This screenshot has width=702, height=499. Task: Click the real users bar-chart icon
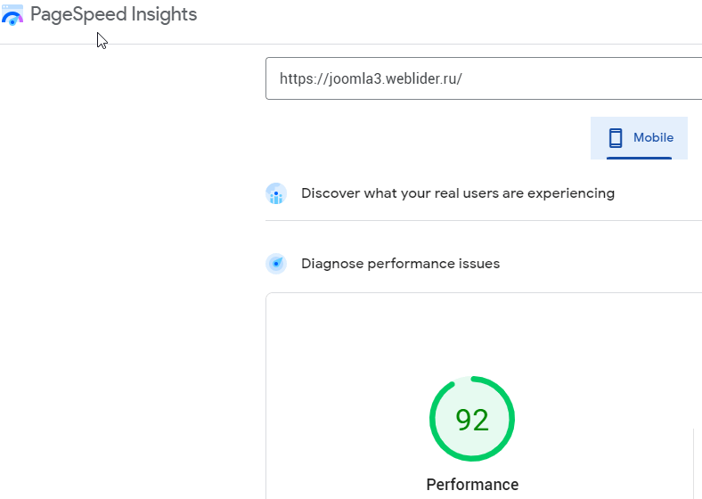(x=276, y=193)
